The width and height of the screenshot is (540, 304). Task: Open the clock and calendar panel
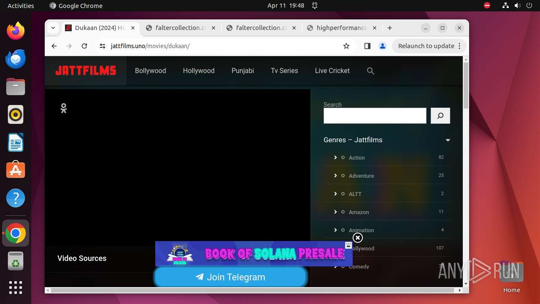coord(286,5)
